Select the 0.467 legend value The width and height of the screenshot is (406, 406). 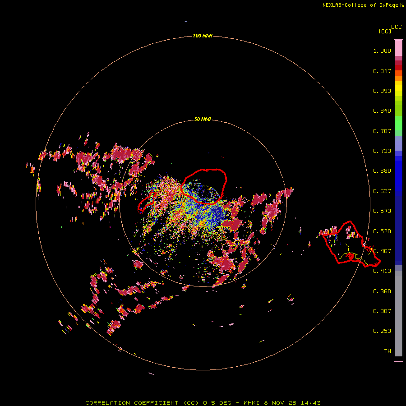pyautogui.click(x=382, y=251)
